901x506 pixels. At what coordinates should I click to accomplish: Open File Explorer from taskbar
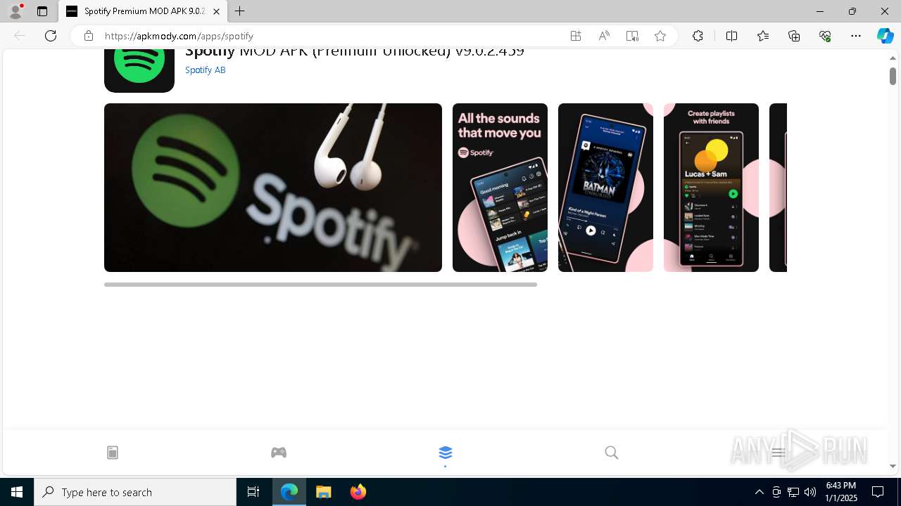[x=324, y=492]
